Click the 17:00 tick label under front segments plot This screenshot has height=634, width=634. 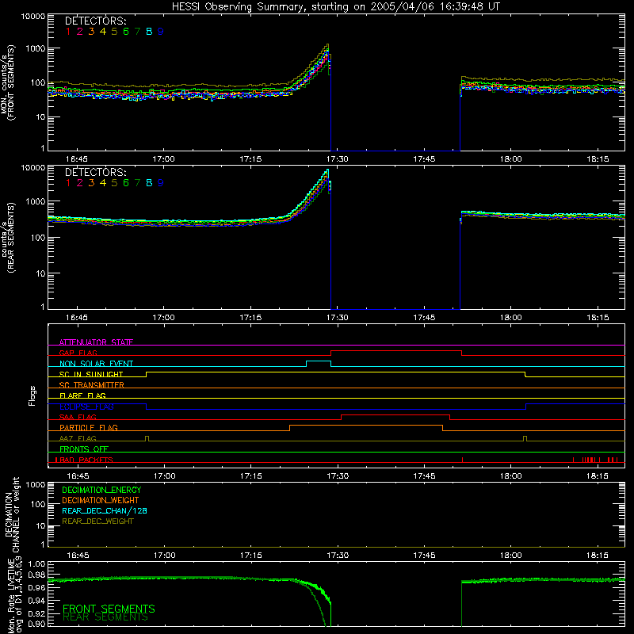point(164,159)
